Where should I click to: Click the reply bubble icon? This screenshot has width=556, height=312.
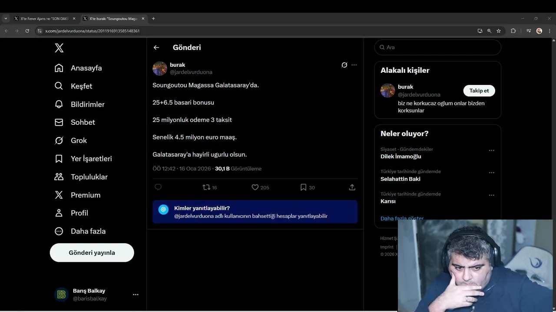point(158,187)
